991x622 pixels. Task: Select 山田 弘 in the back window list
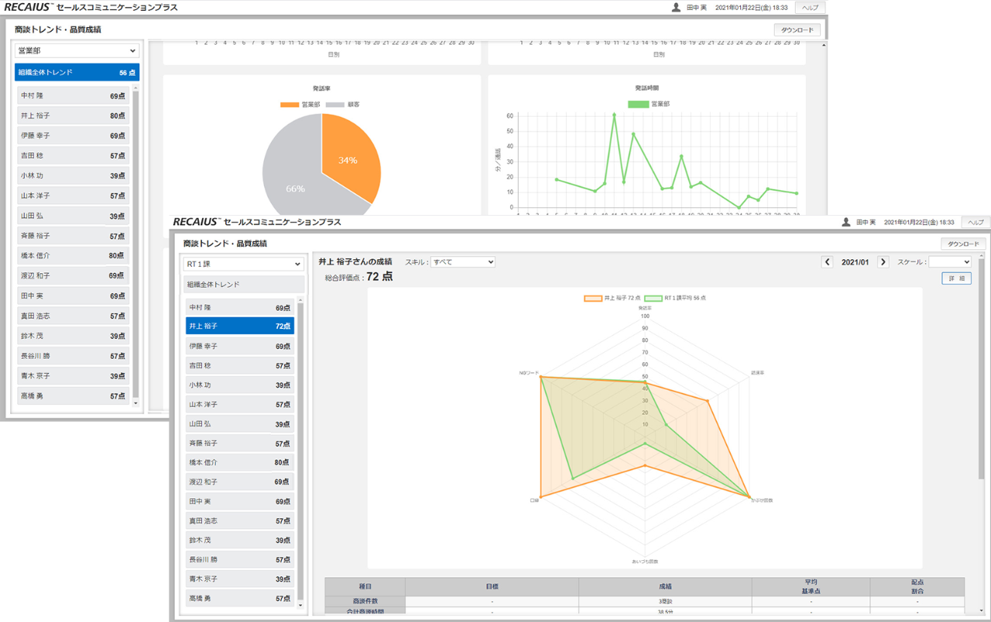[74, 216]
